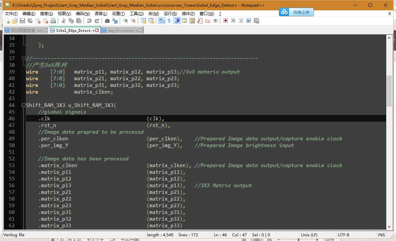Save the recorded macro
Screen dimensions: 396x241
[x=257, y=21]
